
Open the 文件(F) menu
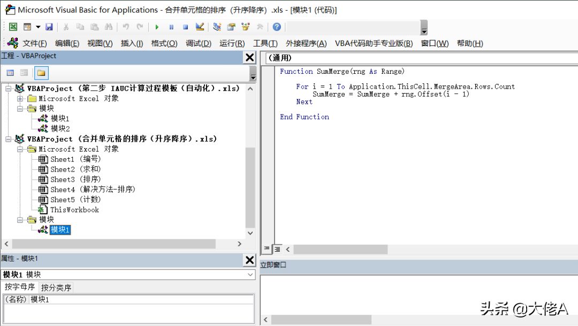35,43
